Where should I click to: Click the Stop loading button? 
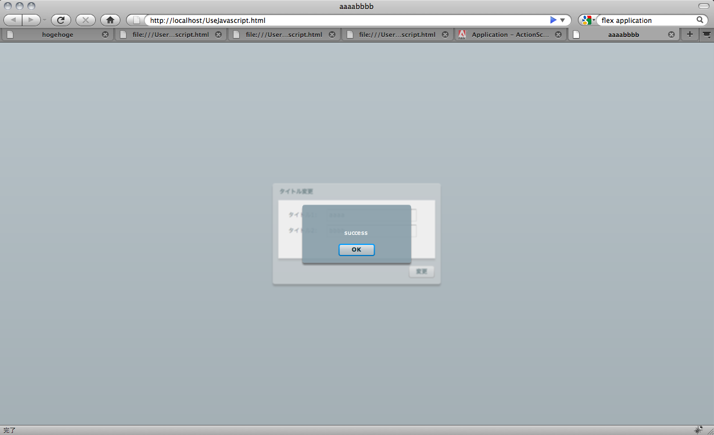(85, 20)
